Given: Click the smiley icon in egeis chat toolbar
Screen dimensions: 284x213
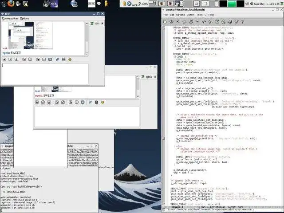Looking at the screenshot, I should pyautogui.click(x=103, y=103).
